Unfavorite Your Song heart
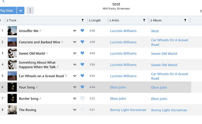 point(82,87)
